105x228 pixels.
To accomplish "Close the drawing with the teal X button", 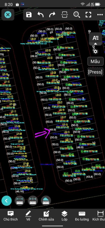I will point(8,15).
